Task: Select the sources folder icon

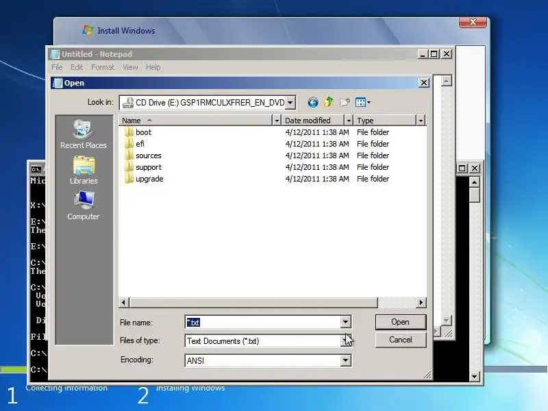Action: click(x=129, y=155)
